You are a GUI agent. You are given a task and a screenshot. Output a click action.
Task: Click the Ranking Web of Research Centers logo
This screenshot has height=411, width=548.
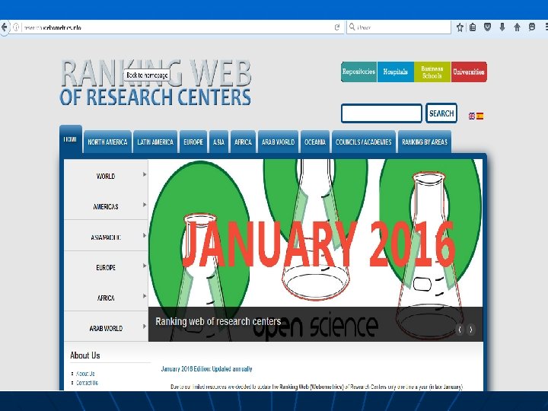pyautogui.click(x=155, y=83)
